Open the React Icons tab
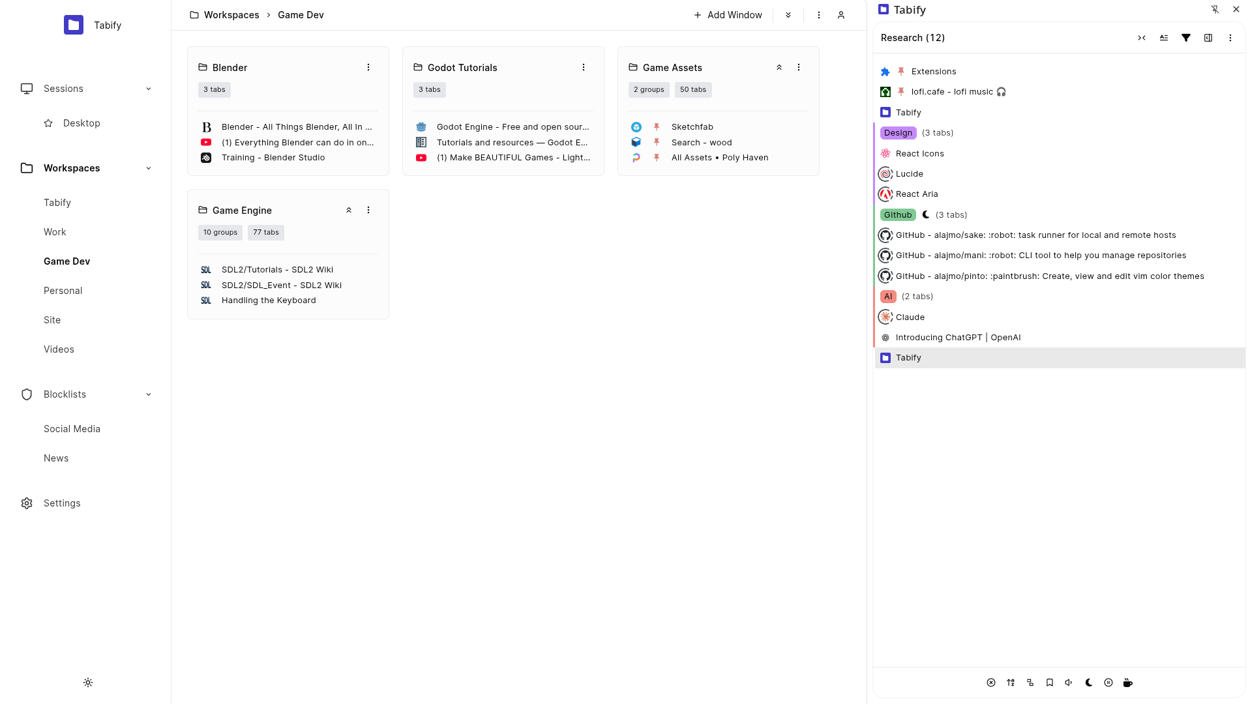 1060,153
